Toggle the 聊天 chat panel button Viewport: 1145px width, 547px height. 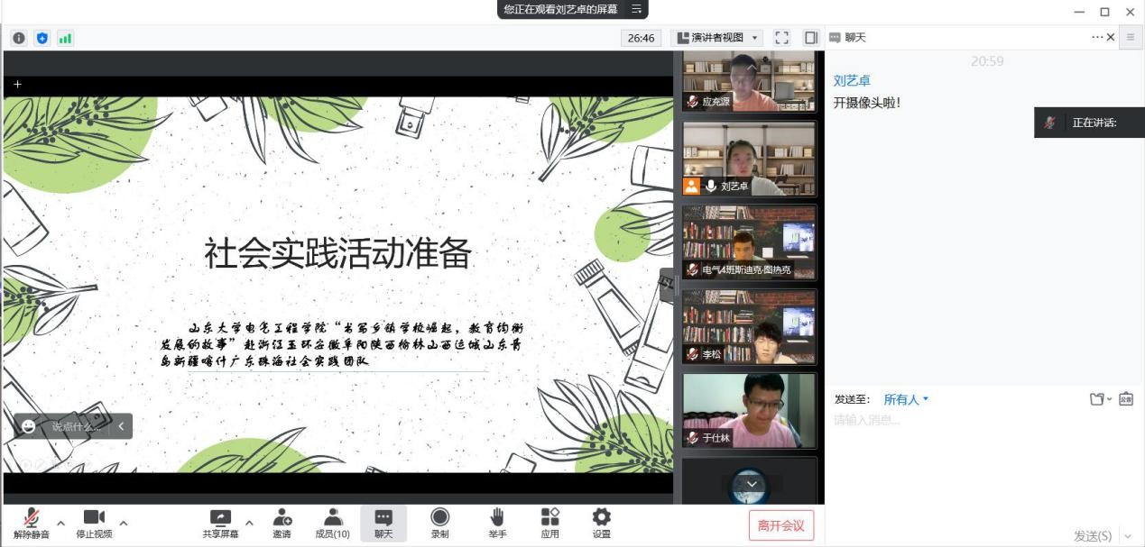383,523
